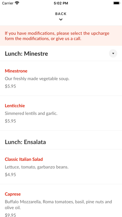Tap the Minestrone $5.95 price
122x217 pixels.
click(10, 86)
